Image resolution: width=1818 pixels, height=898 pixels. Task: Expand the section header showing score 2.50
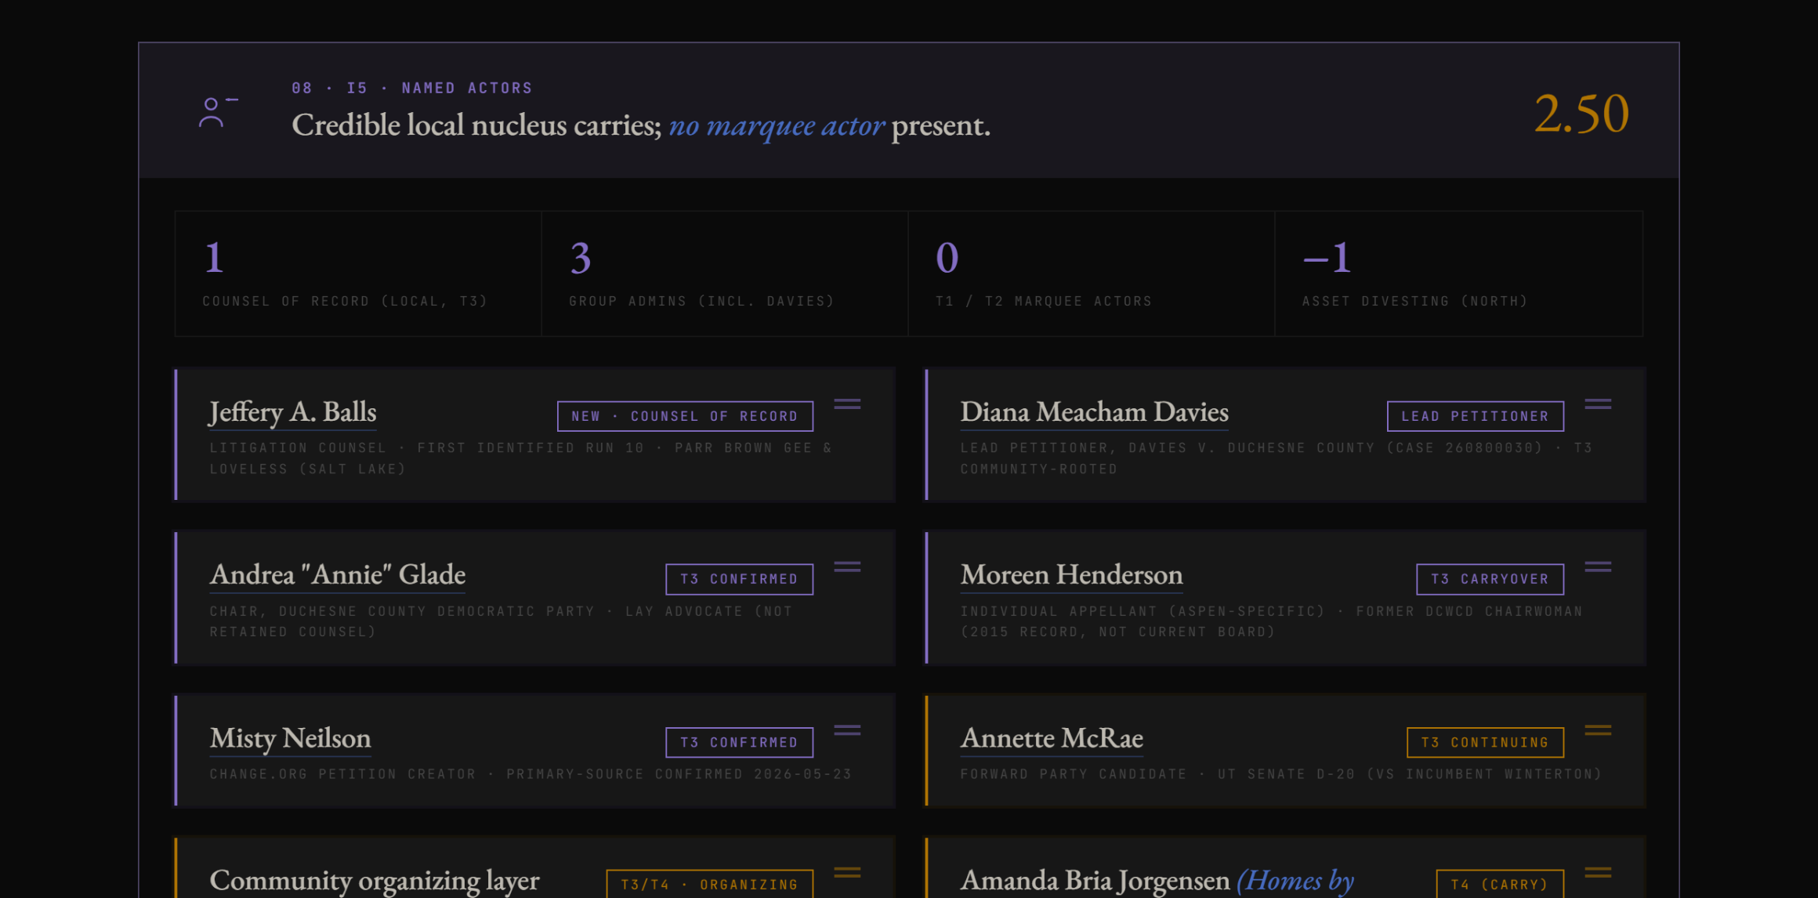(x=909, y=110)
